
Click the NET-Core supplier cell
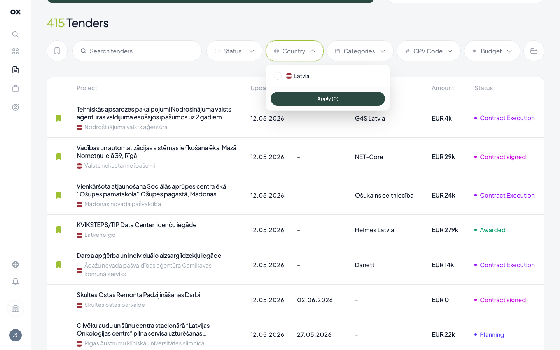[x=369, y=157]
